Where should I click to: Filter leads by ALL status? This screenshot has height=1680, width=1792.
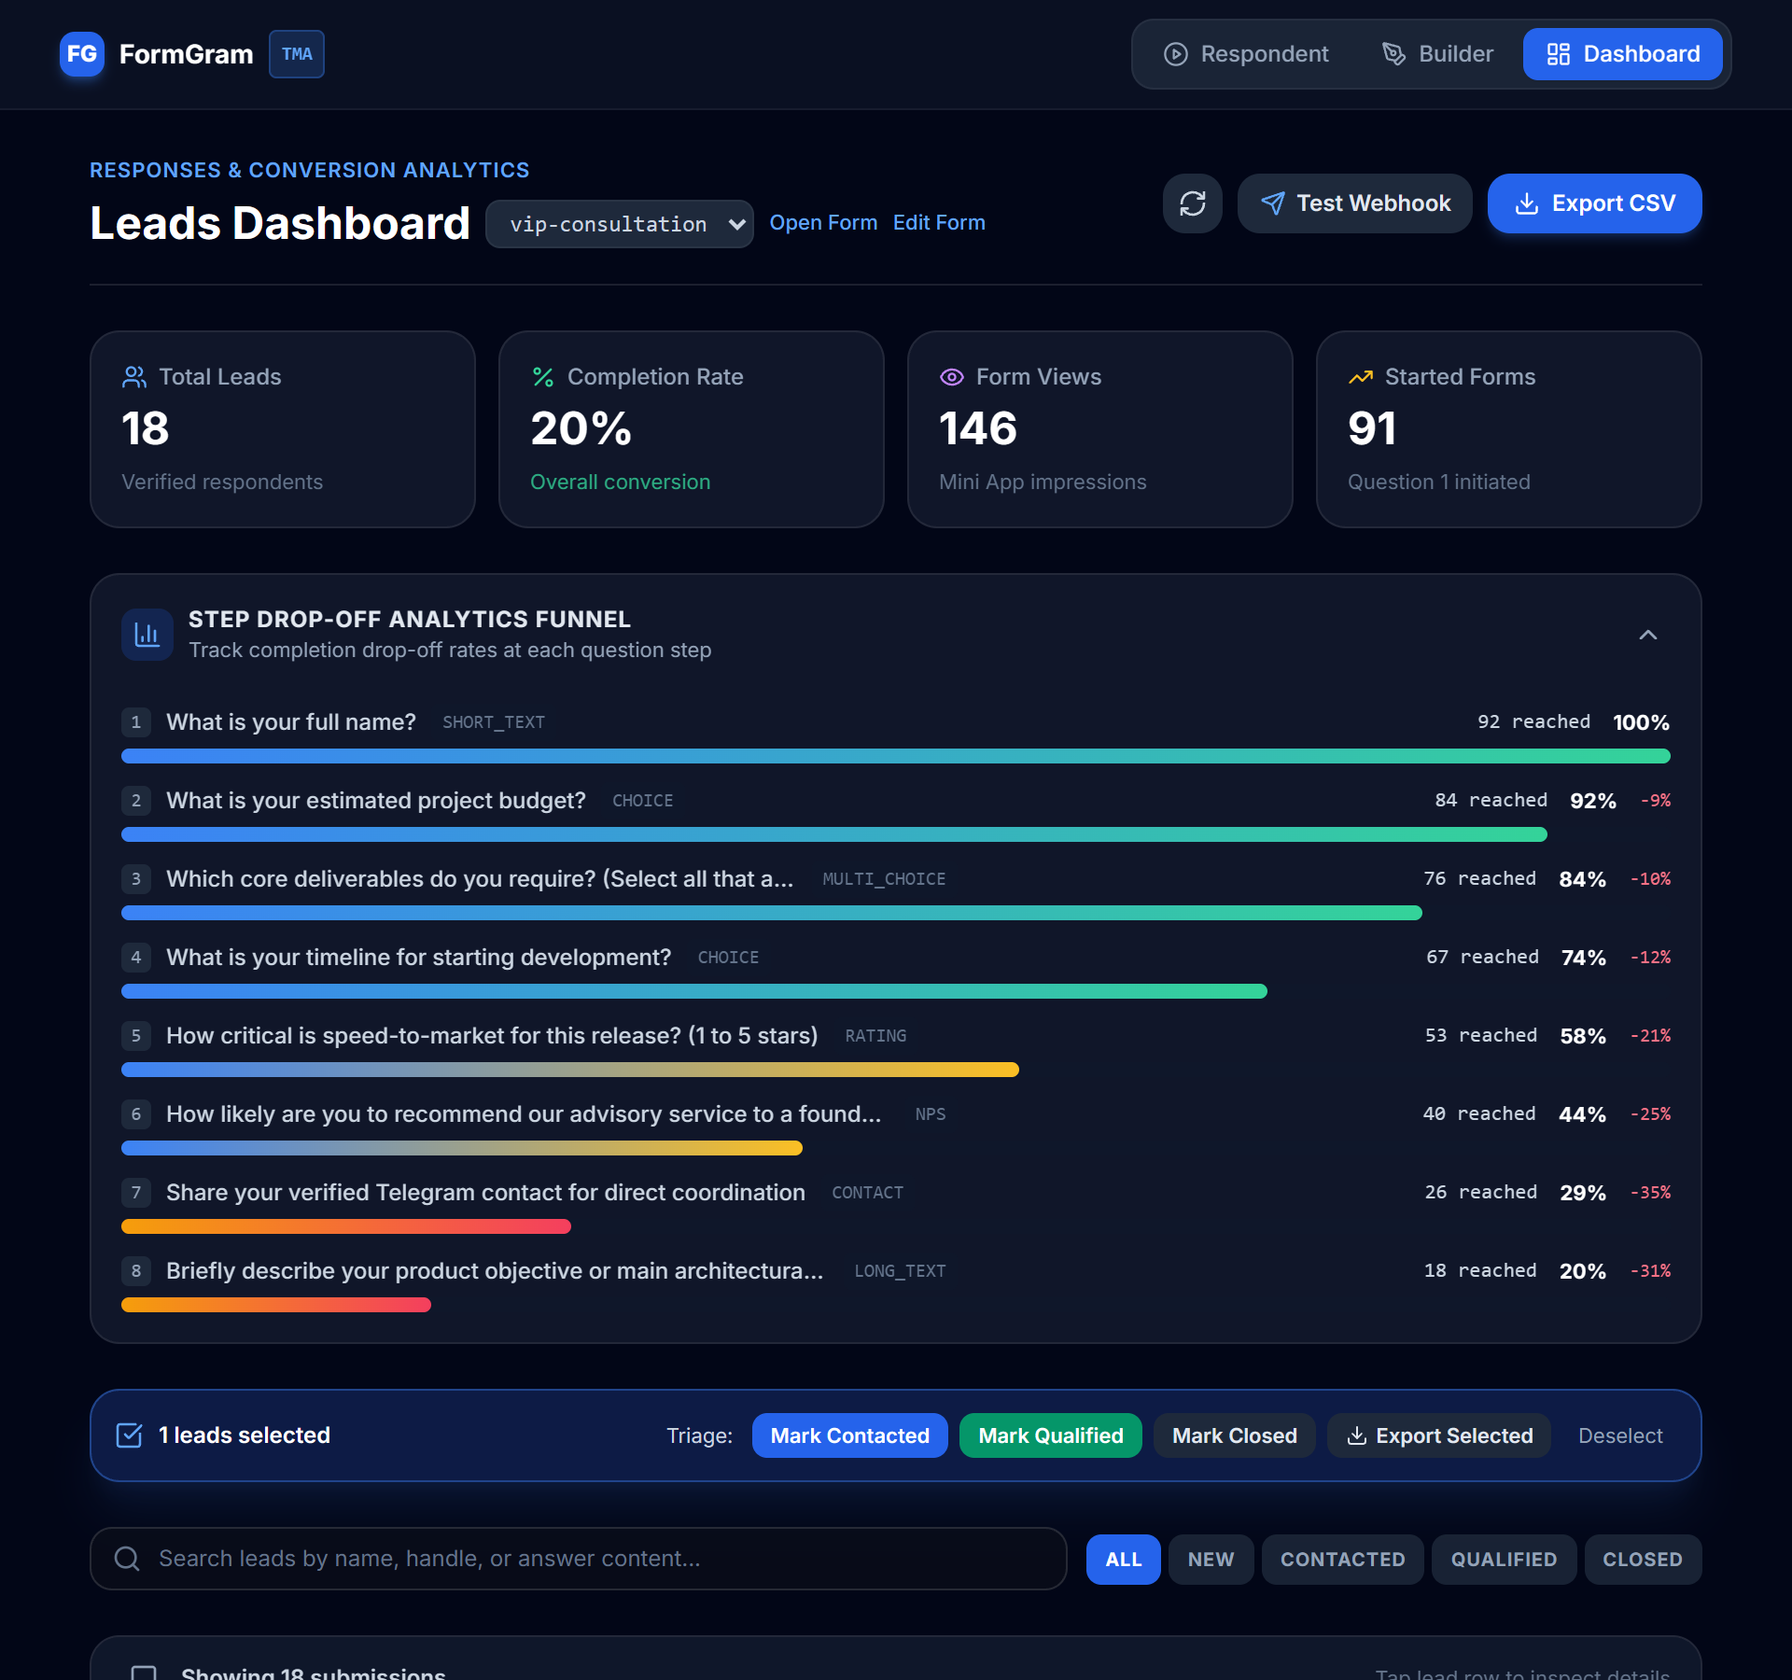(1124, 1560)
